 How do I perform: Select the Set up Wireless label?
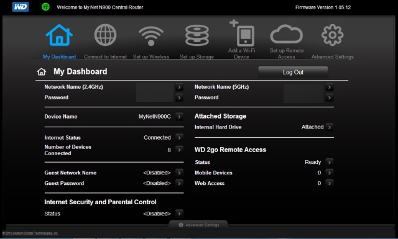pyautogui.click(x=151, y=56)
